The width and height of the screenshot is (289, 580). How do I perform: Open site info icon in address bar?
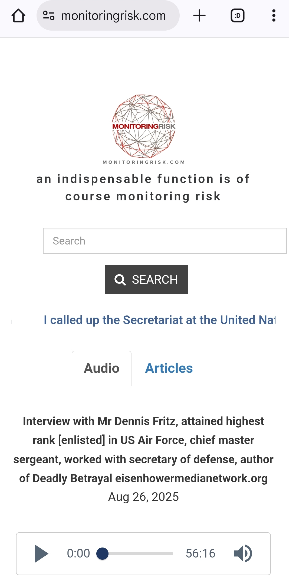(x=49, y=16)
